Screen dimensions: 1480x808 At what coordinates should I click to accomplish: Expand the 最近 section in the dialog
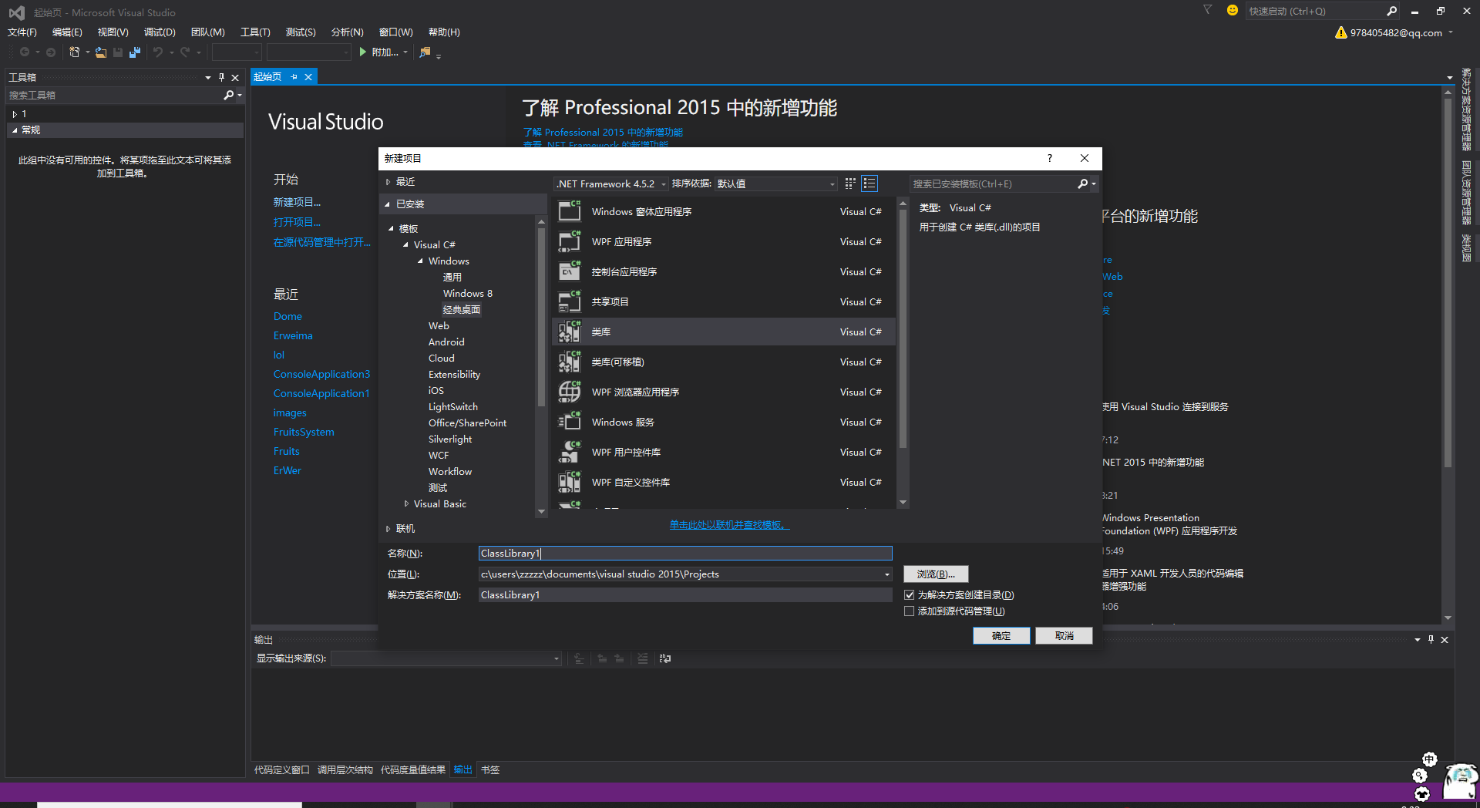click(388, 182)
